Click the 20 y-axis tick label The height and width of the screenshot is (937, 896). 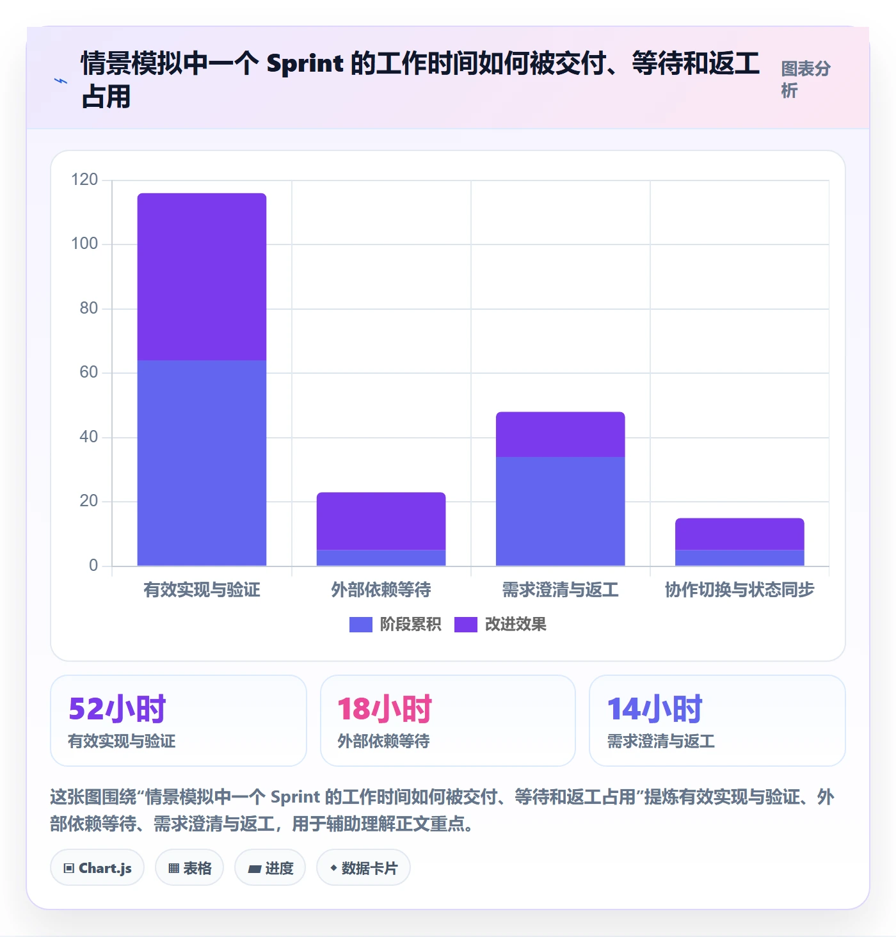(89, 501)
